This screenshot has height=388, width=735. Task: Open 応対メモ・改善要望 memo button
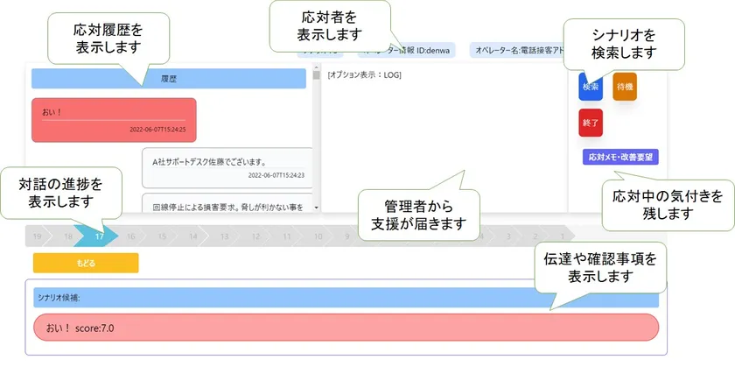click(x=620, y=157)
